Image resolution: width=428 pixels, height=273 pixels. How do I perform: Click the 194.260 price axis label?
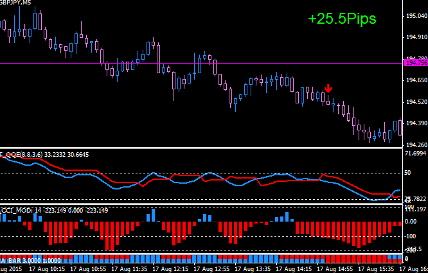[x=415, y=145]
